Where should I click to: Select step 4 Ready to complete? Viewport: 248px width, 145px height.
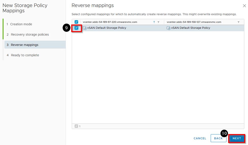[x=23, y=55]
